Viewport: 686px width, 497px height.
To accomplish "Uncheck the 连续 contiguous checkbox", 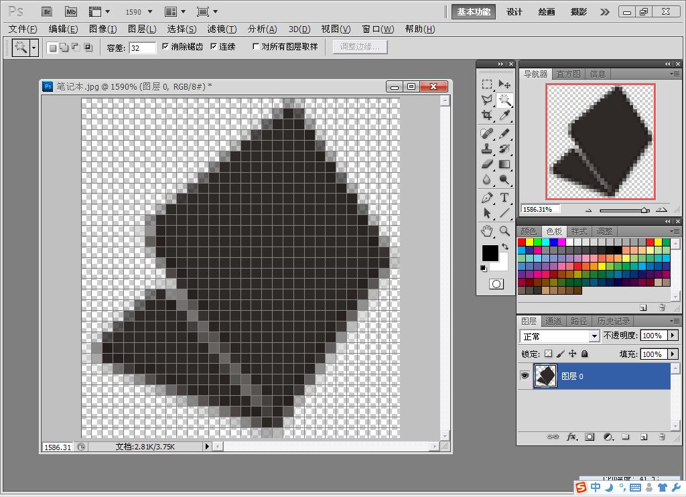I will 214,46.
